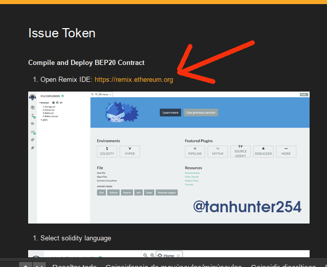
Task: Open the analysis chart sidebar icon
Action: 33,132
